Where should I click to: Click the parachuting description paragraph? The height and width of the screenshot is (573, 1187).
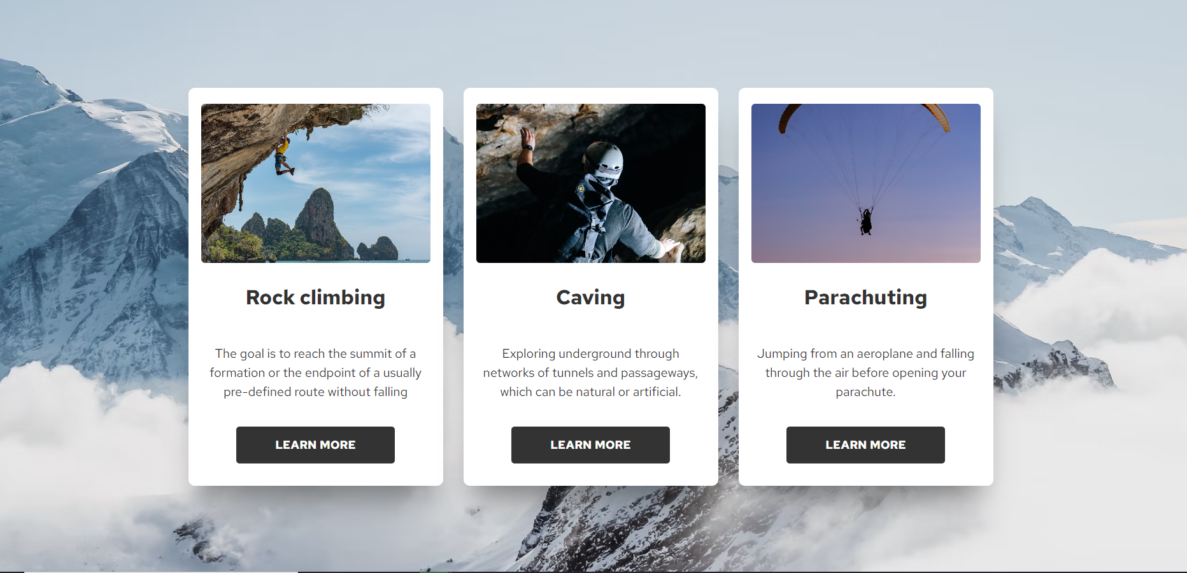866,372
